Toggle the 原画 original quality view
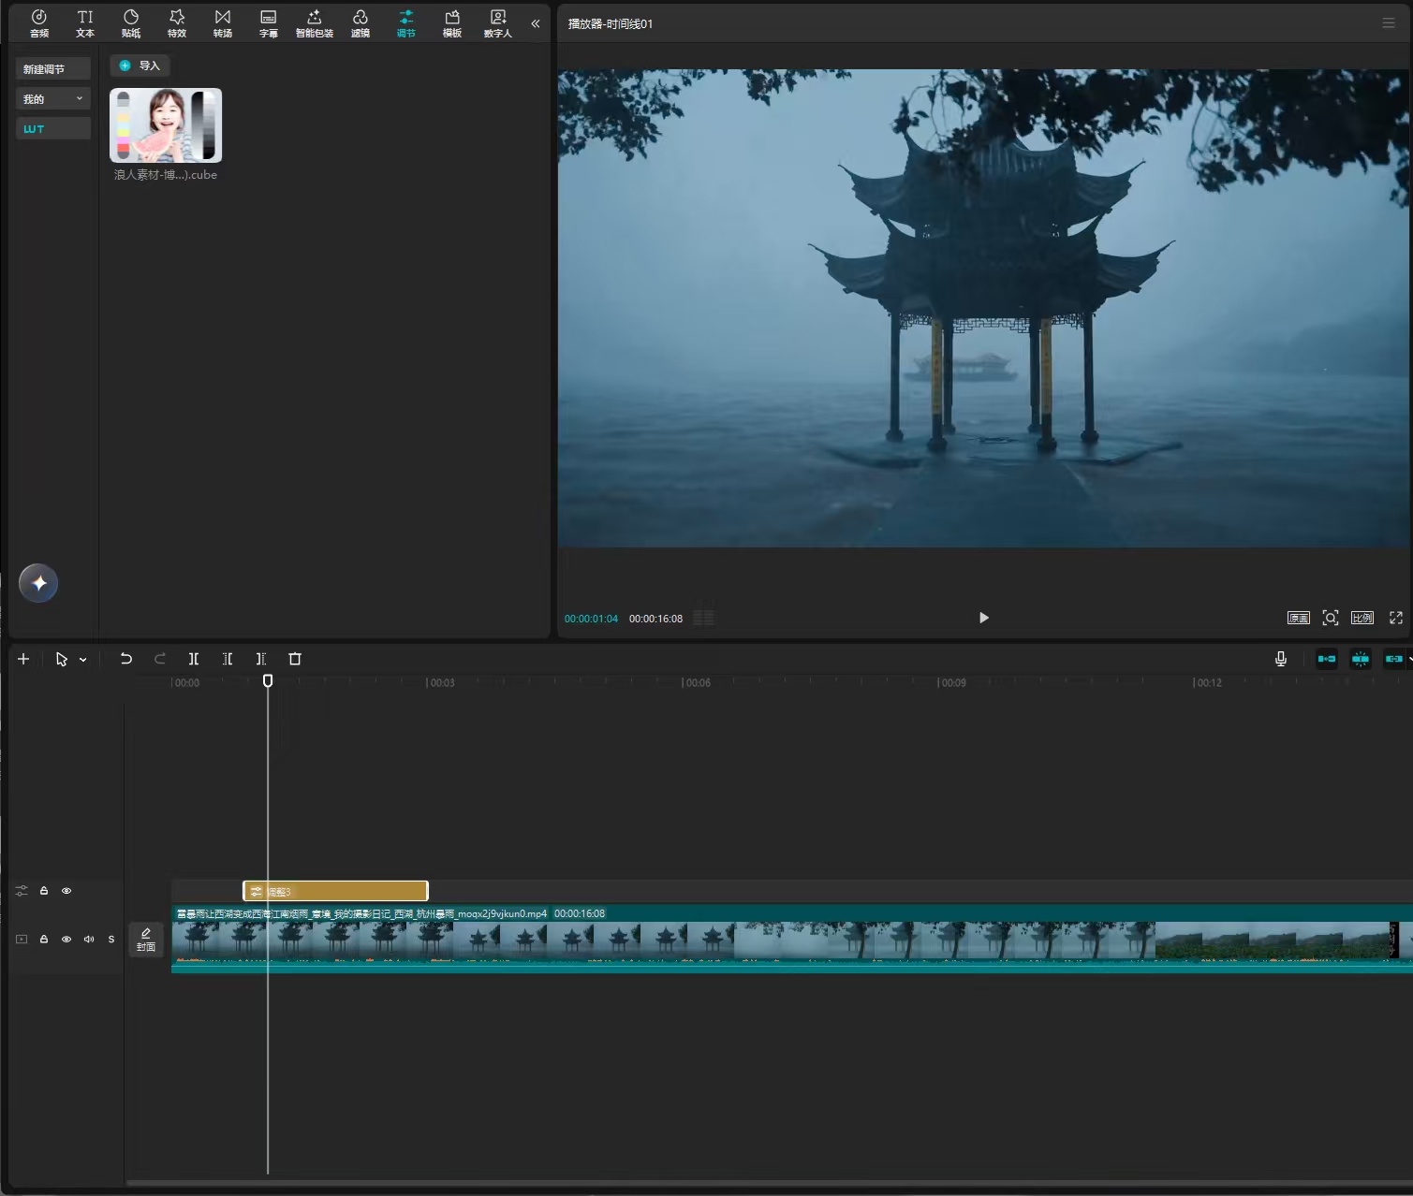Viewport: 1413px width, 1196px height. tap(1298, 618)
